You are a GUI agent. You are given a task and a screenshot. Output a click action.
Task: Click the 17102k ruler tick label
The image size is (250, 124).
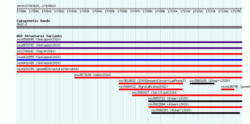[x=198, y=11]
